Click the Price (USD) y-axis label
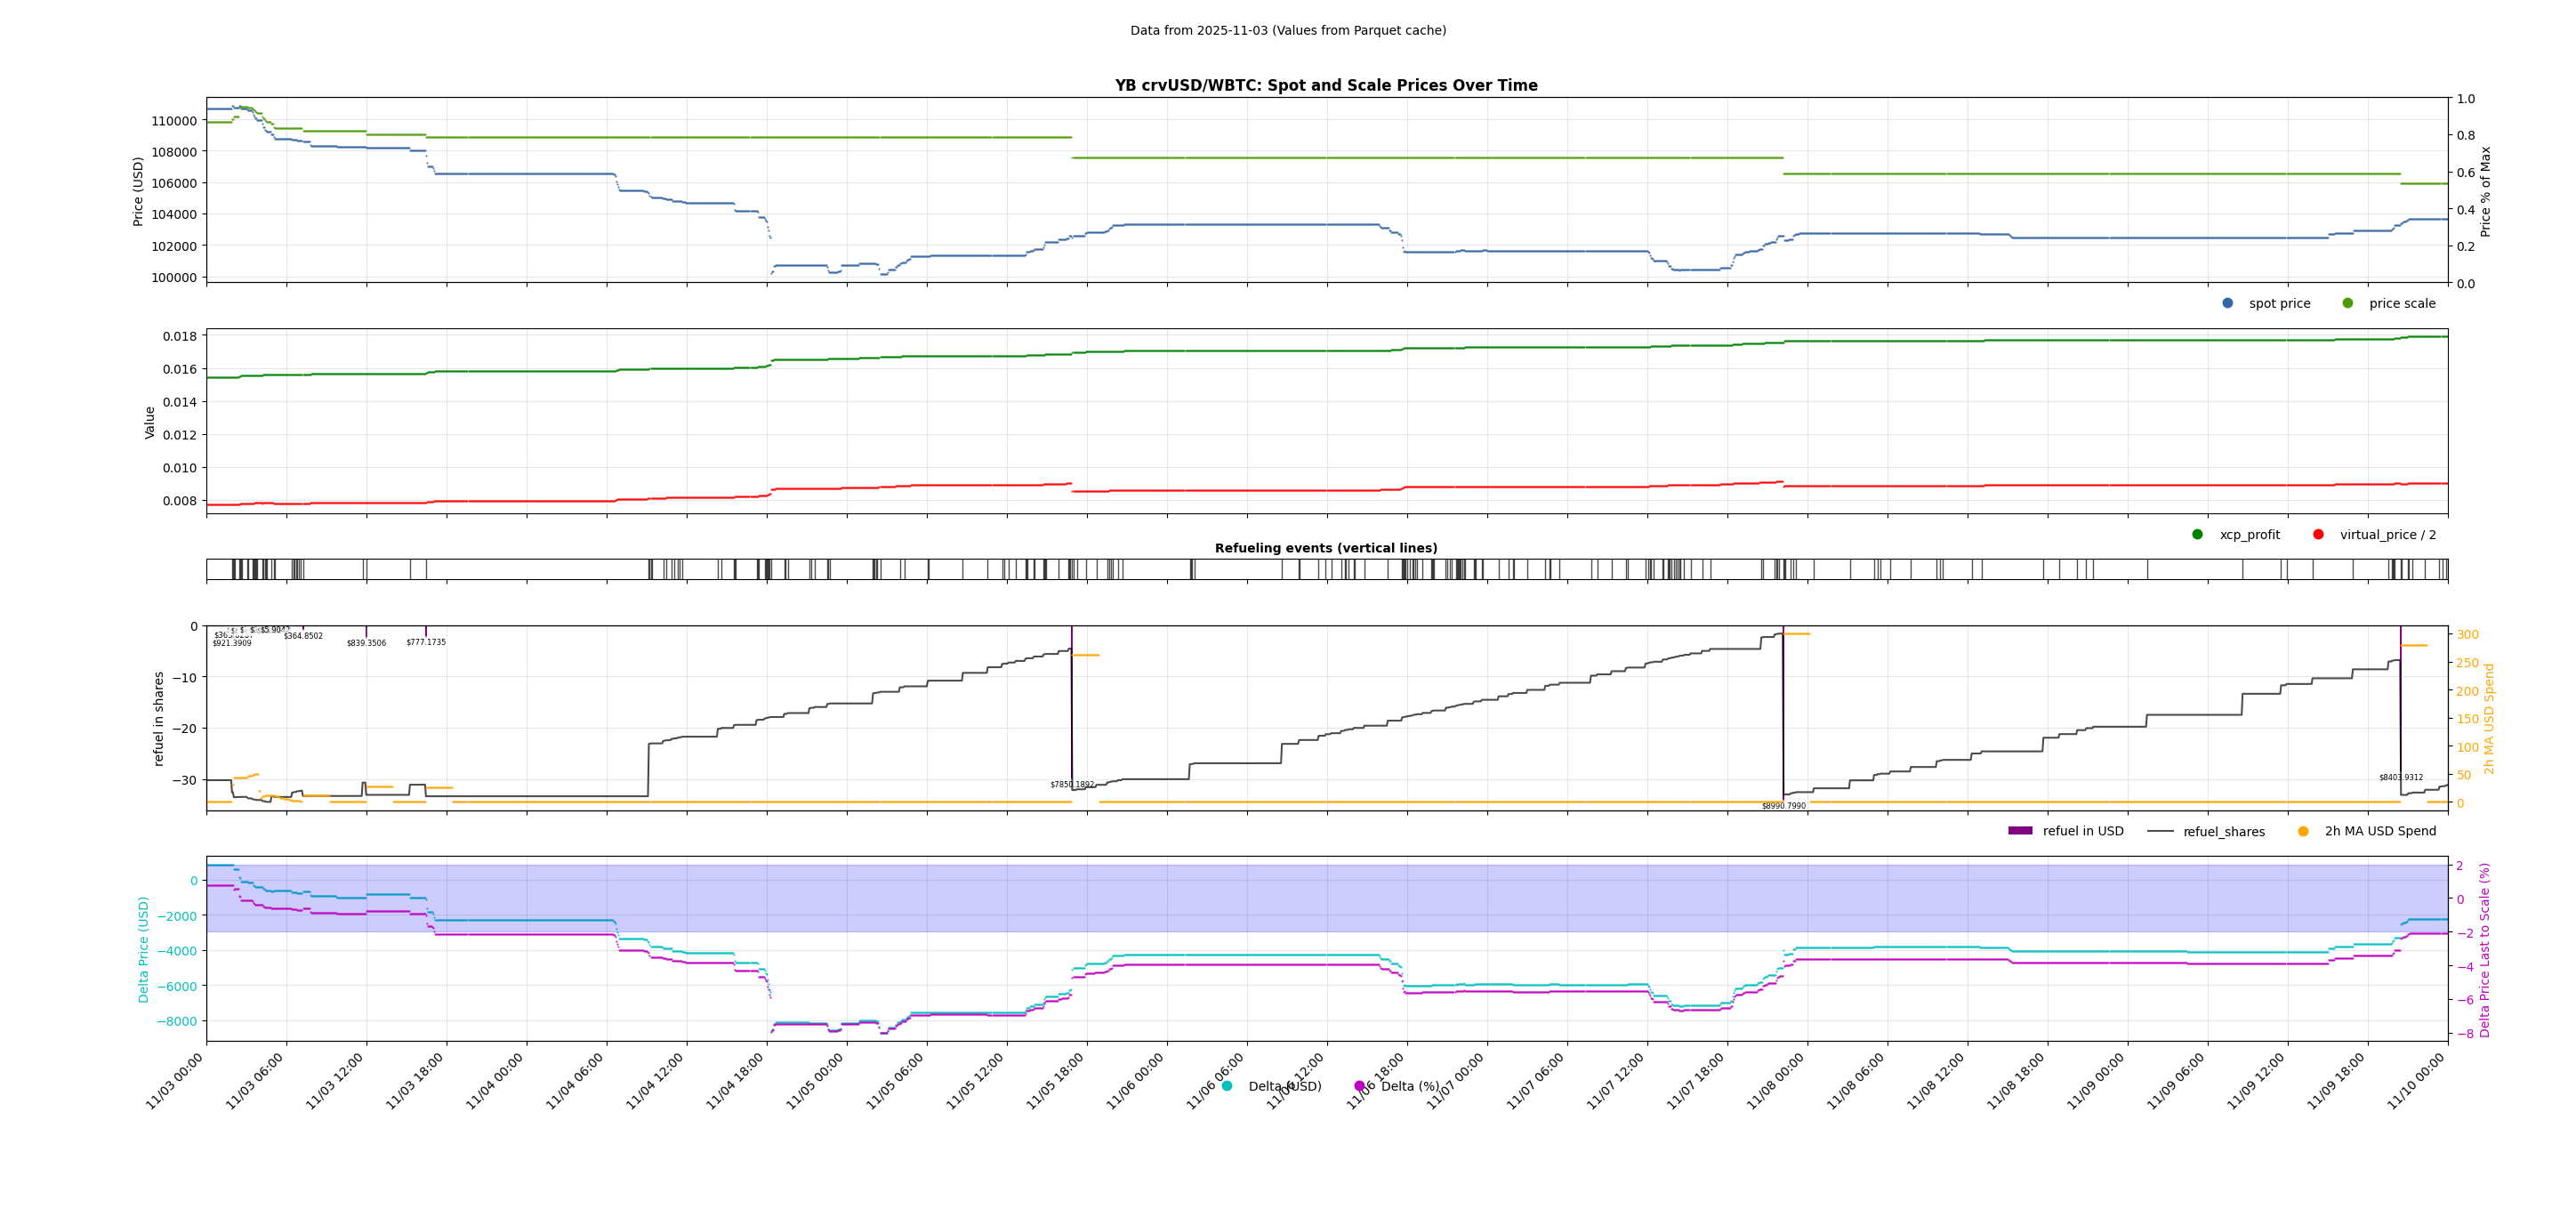Viewport: 2576px width, 1225px height. 138,191
